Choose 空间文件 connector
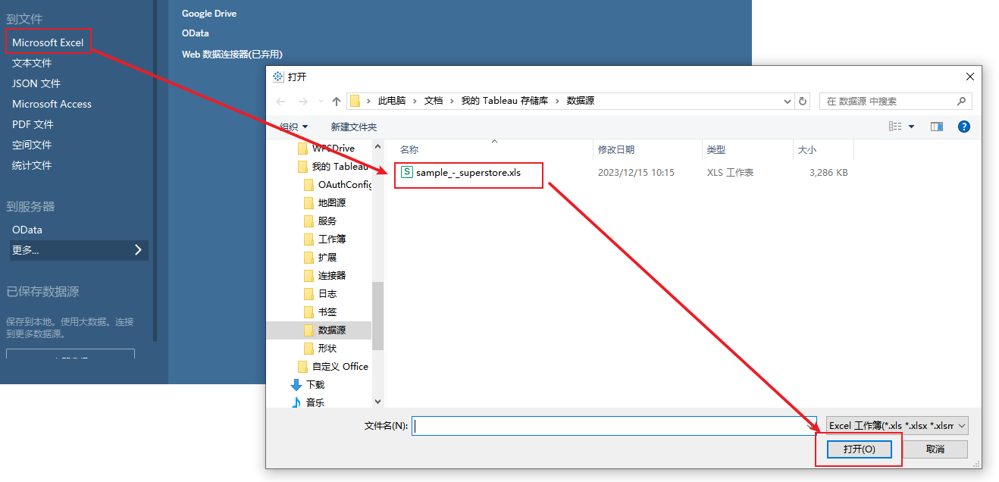999x482 pixels. 32,145
